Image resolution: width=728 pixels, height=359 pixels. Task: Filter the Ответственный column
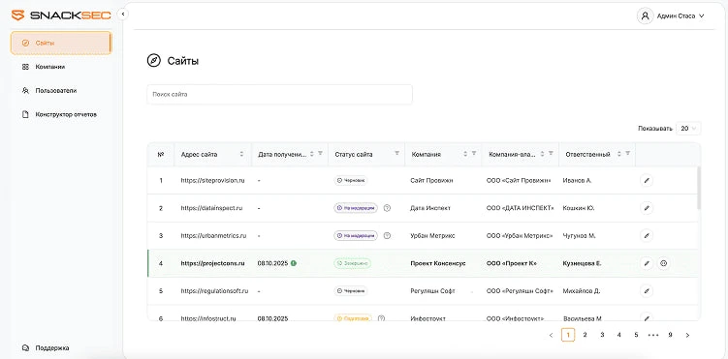pos(628,153)
